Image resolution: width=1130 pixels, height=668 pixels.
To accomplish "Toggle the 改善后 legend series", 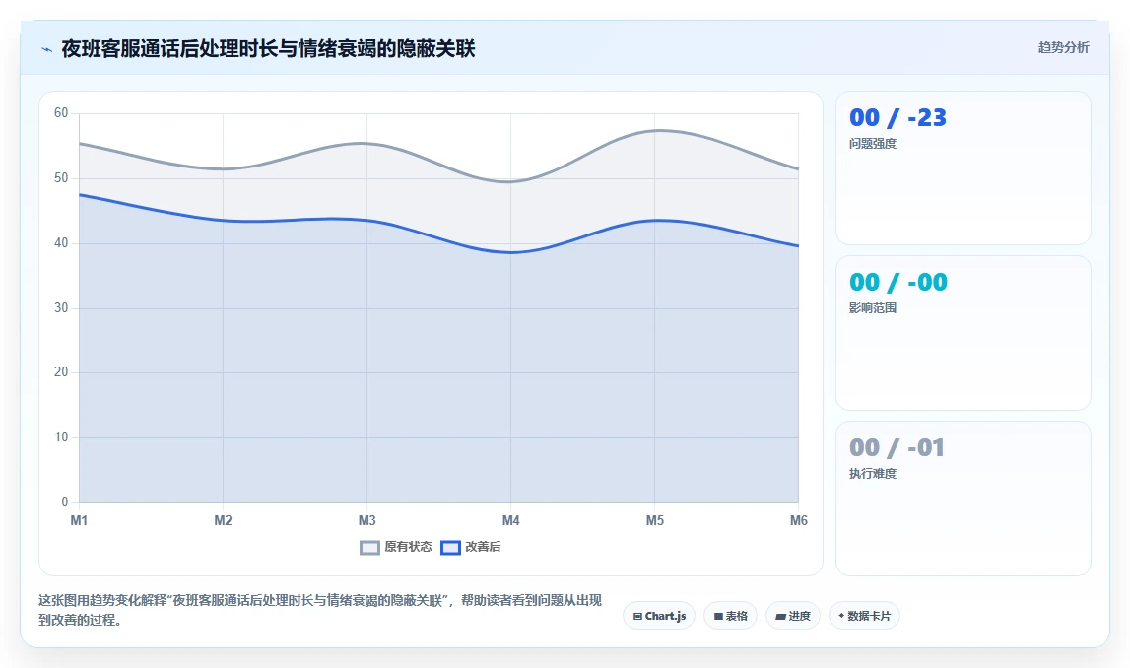I will click(x=471, y=547).
